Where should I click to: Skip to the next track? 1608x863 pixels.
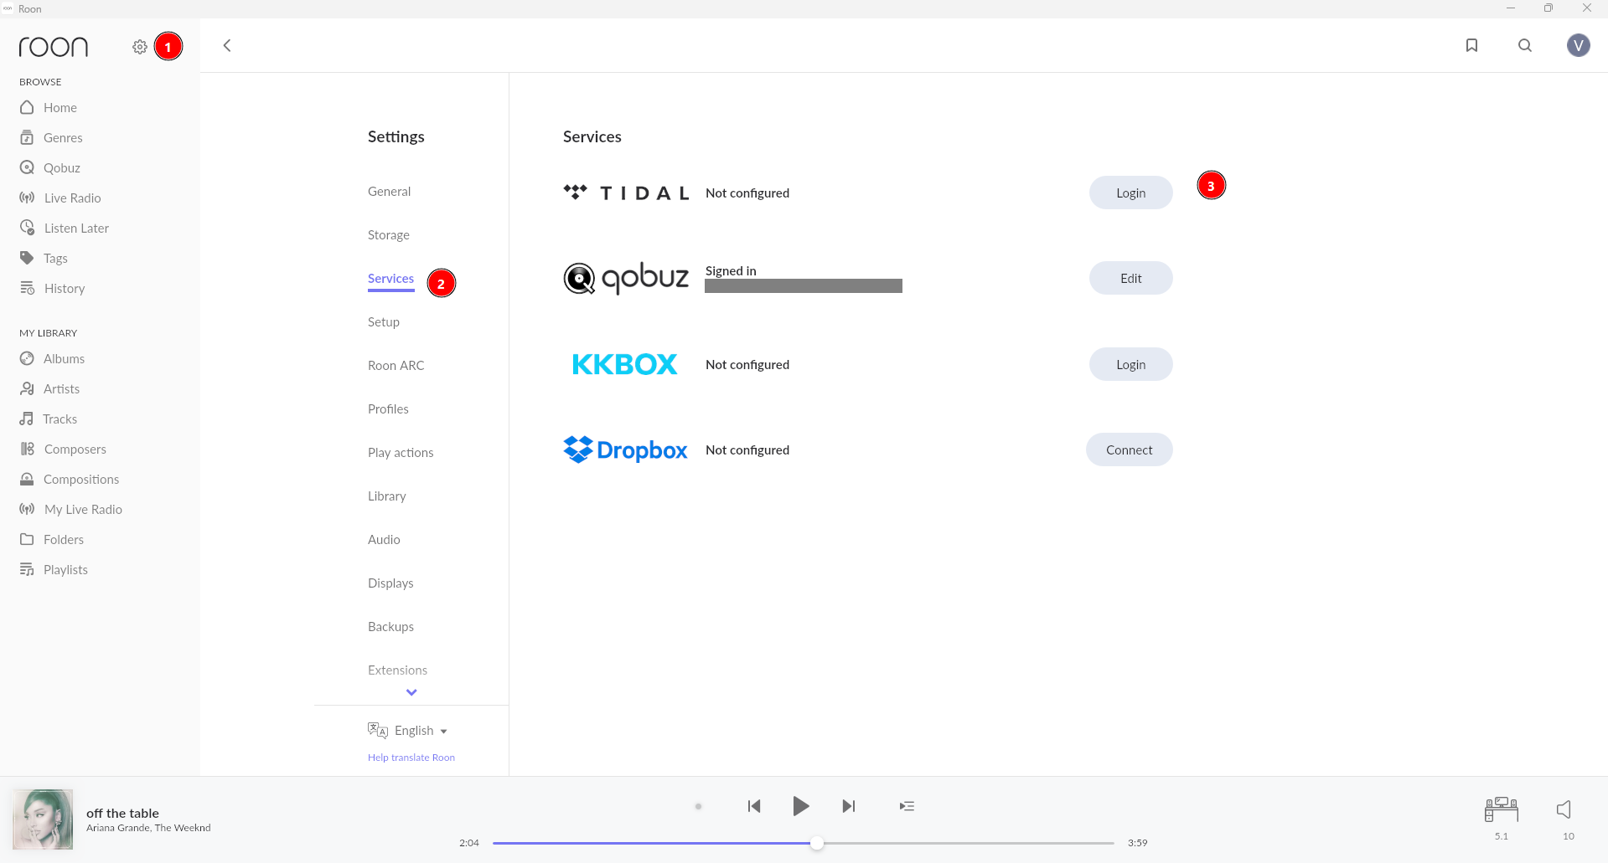[x=848, y=806]
